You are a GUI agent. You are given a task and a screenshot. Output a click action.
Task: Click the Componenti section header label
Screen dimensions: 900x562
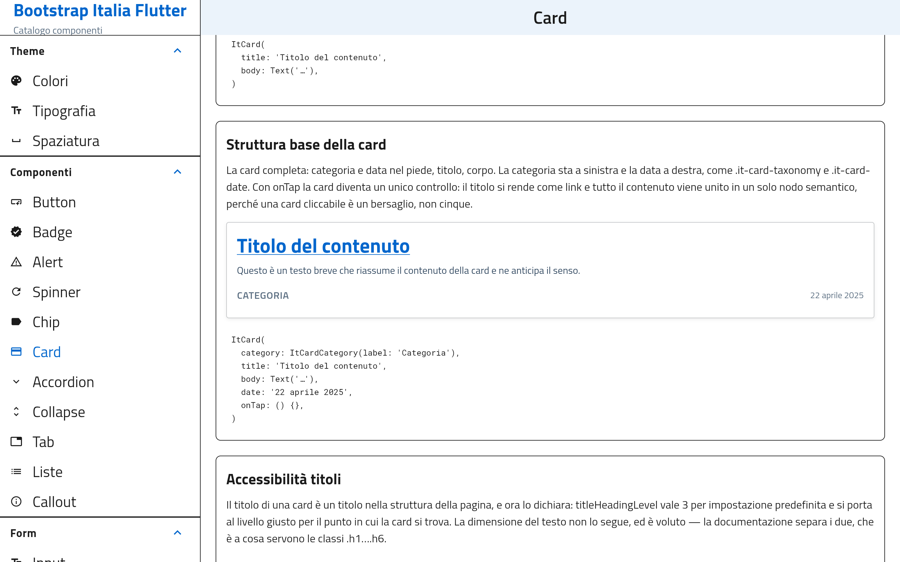coord(41,172)
